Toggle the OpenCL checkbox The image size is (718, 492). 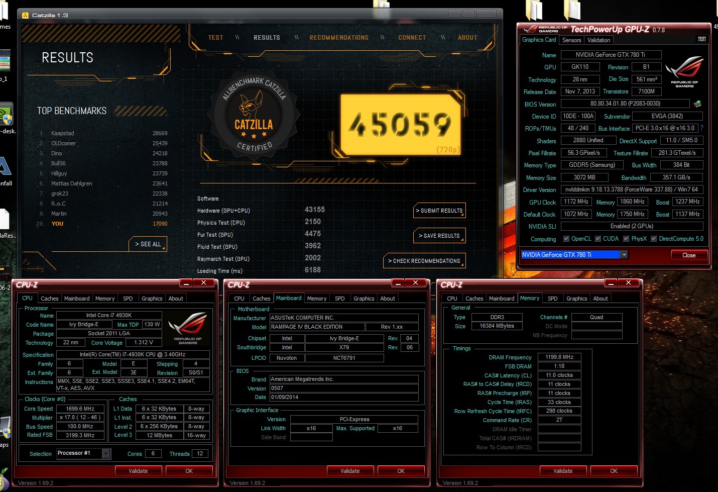566,239
